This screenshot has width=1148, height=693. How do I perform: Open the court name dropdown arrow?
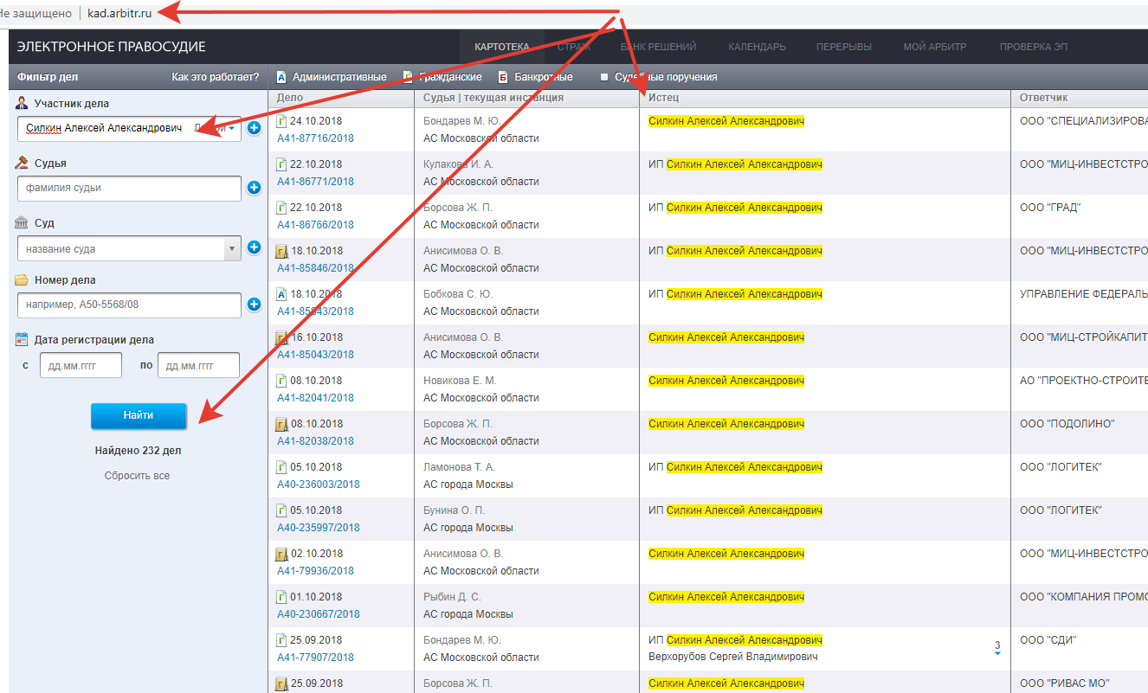232,249
